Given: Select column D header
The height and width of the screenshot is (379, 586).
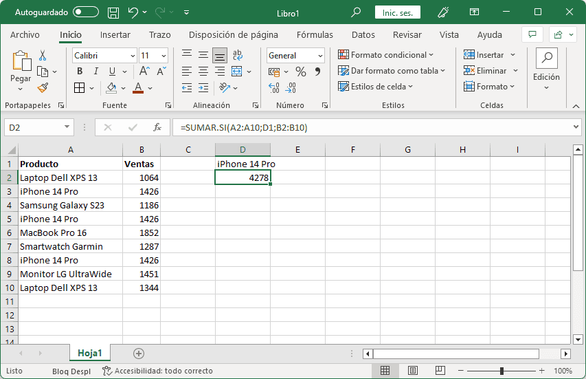Looking at the screenshot, I should point(243,150).
